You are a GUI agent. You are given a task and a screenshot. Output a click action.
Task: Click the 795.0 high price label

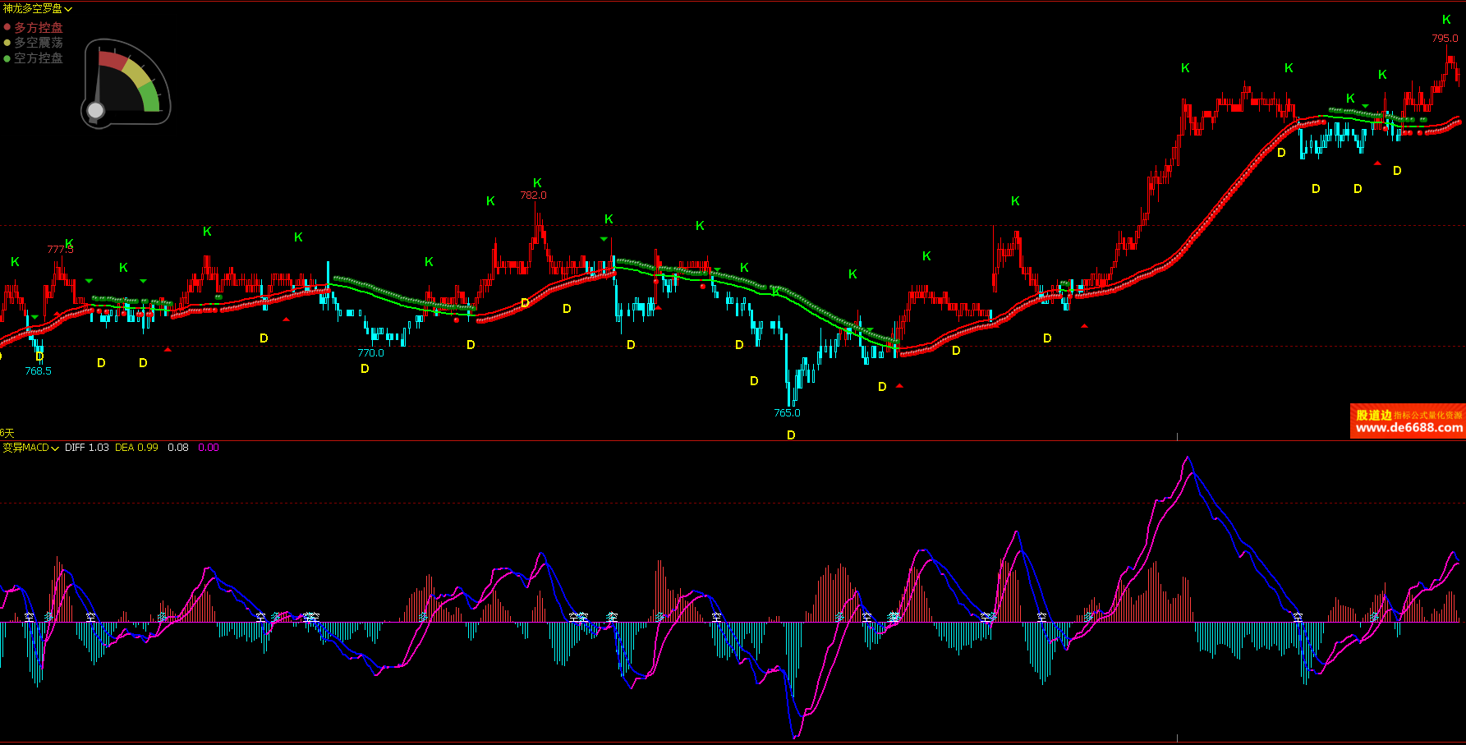tap(1445, 39)
